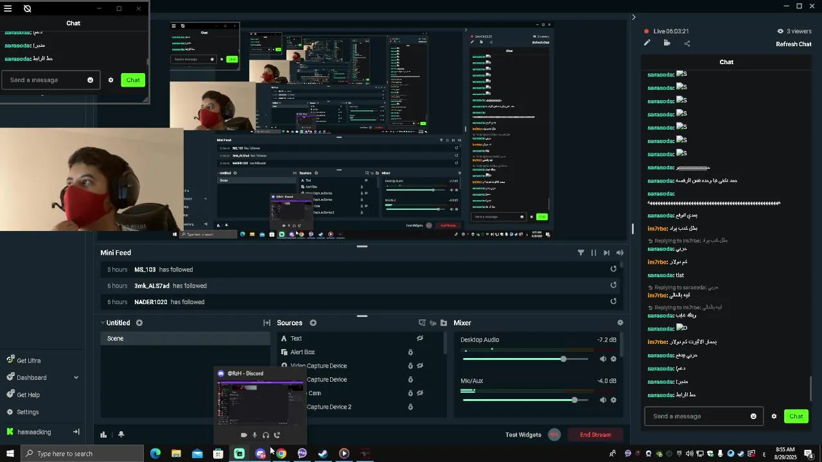
Task: Click the Windows taskbar search box
Action: coord(82,454)
